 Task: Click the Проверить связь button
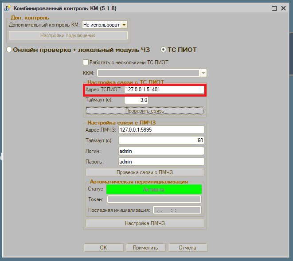[x=145, y=111]
